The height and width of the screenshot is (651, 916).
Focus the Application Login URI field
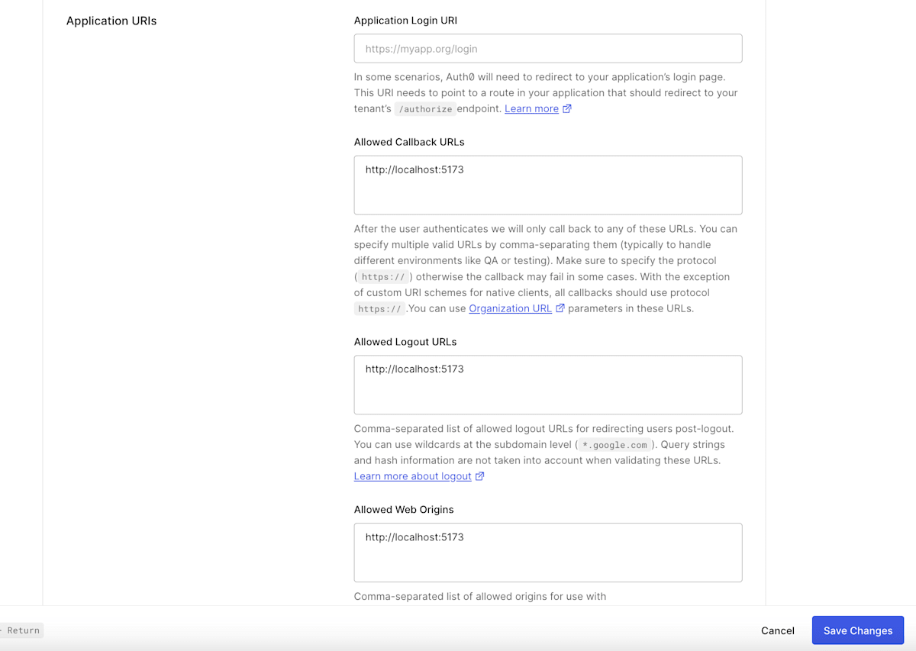point(548,48)
